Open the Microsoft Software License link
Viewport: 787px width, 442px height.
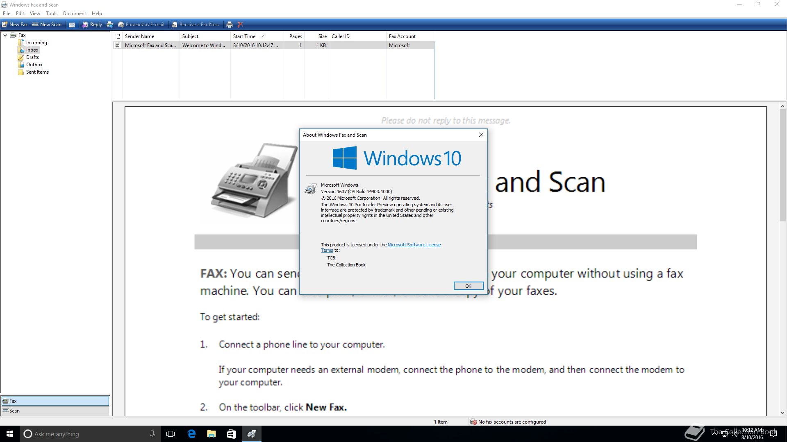click(414, 245)
